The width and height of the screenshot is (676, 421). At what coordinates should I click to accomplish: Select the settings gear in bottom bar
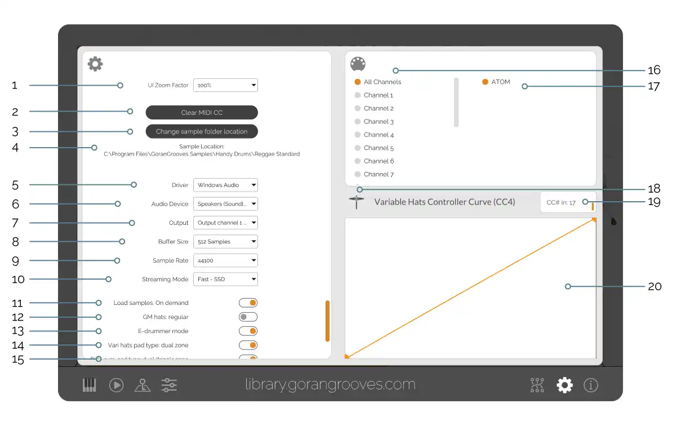(x=564, y=385)
